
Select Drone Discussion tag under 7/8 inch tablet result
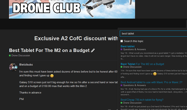tap(132, 103)
